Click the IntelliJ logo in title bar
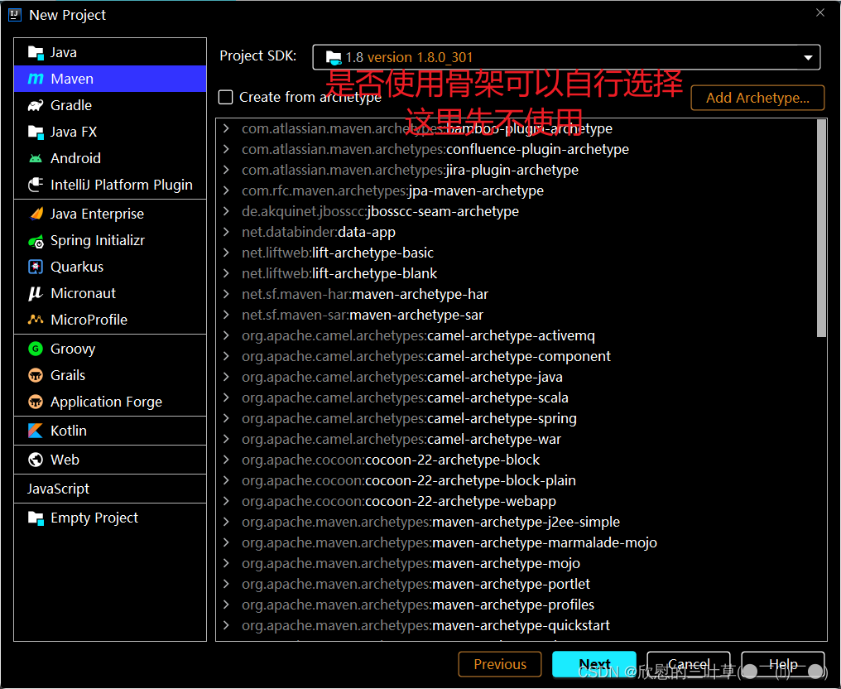 coord(15,15)
